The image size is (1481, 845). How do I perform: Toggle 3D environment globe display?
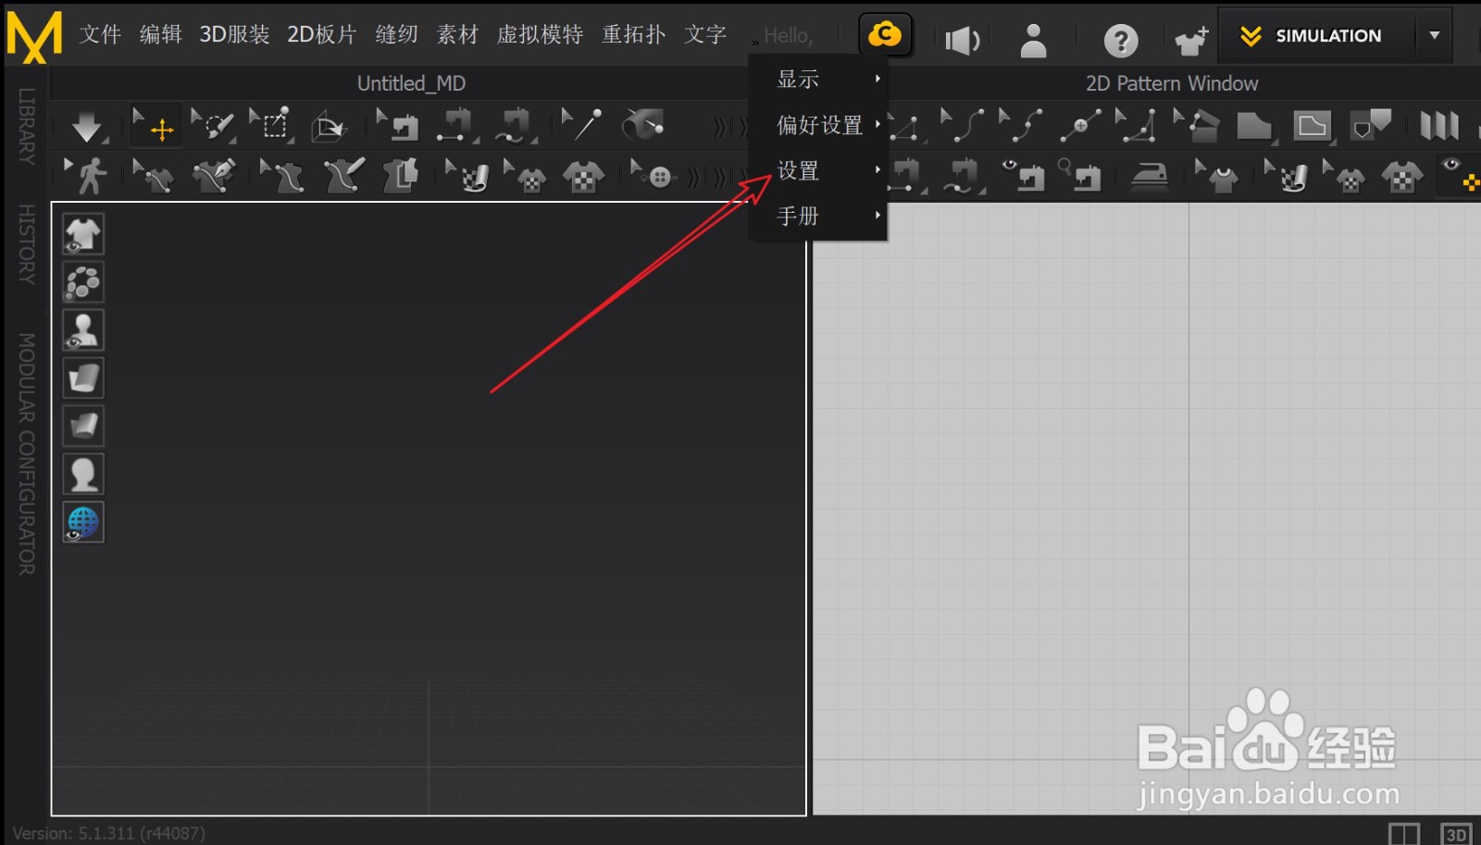tap(83, 523)
